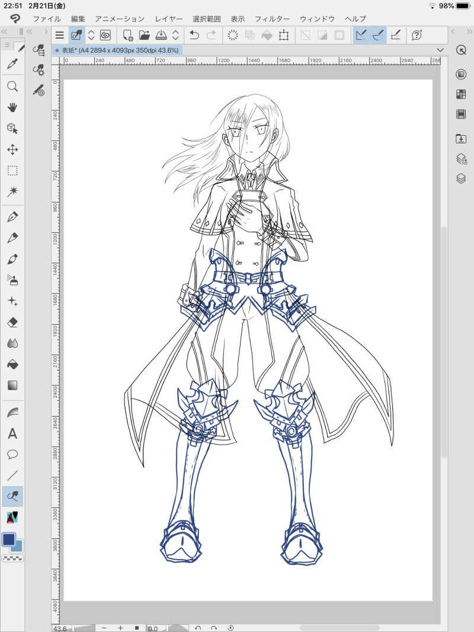Screen dimensions: 474x632
Task: Open the ファイル menu
Action: point(47,19)
